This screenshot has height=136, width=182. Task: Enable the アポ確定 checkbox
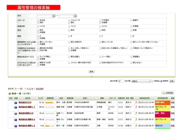click(100, 20)
